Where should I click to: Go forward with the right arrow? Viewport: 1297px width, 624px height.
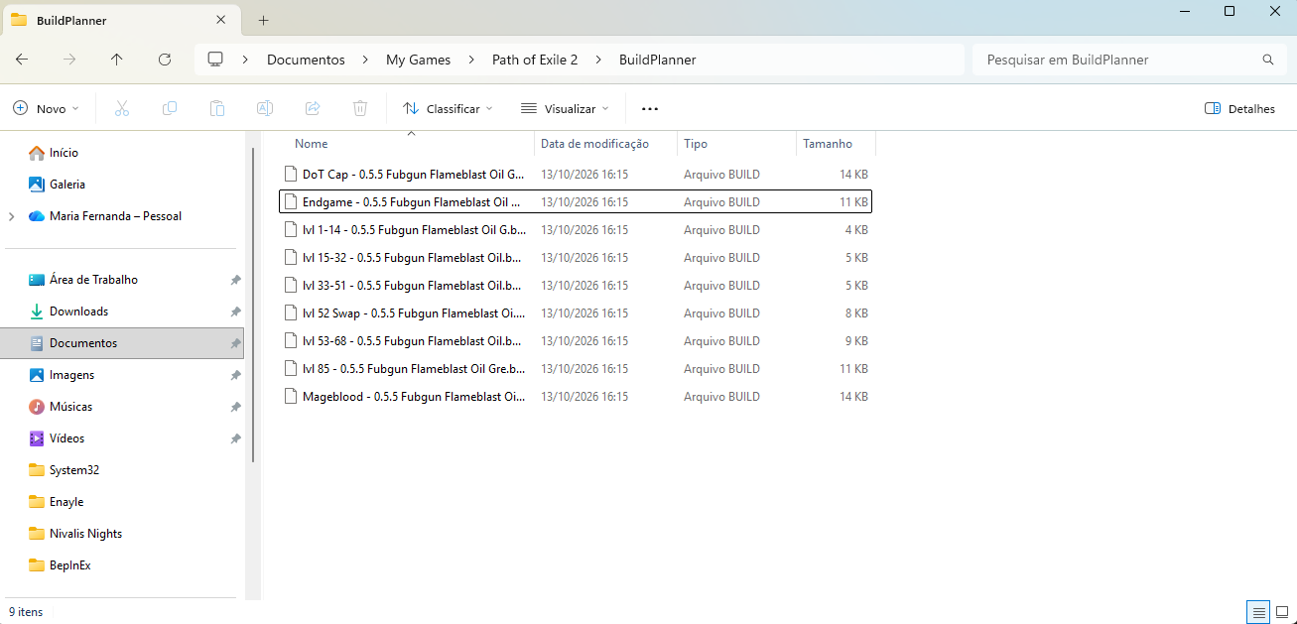pos(69,60)
